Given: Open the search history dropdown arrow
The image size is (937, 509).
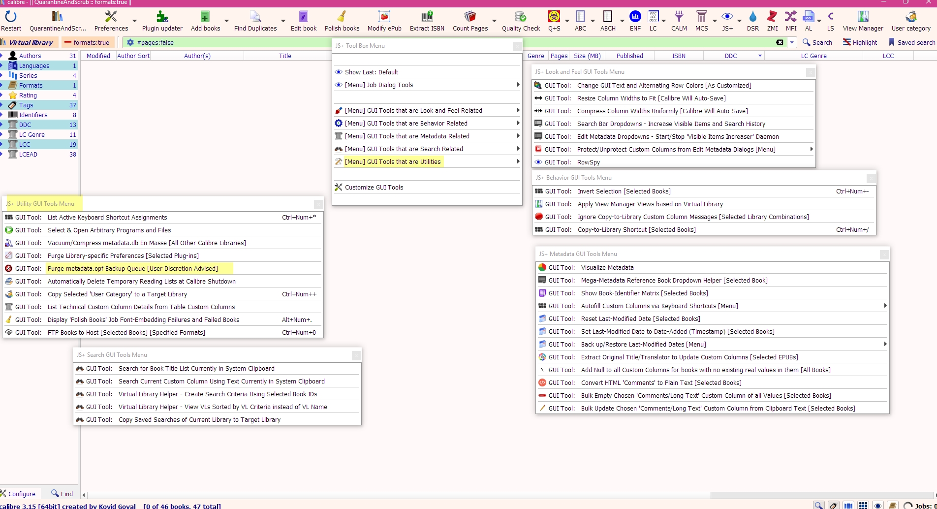Looking at the screenshot, I should [792, 42].
